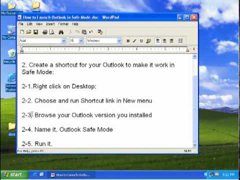The image size is (240, 180).
Task: Click the font size 16 field
Action: tap(74, 41)
